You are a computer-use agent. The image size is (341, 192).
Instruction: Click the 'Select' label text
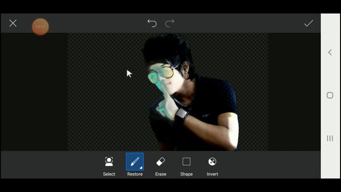click(109, 174)
